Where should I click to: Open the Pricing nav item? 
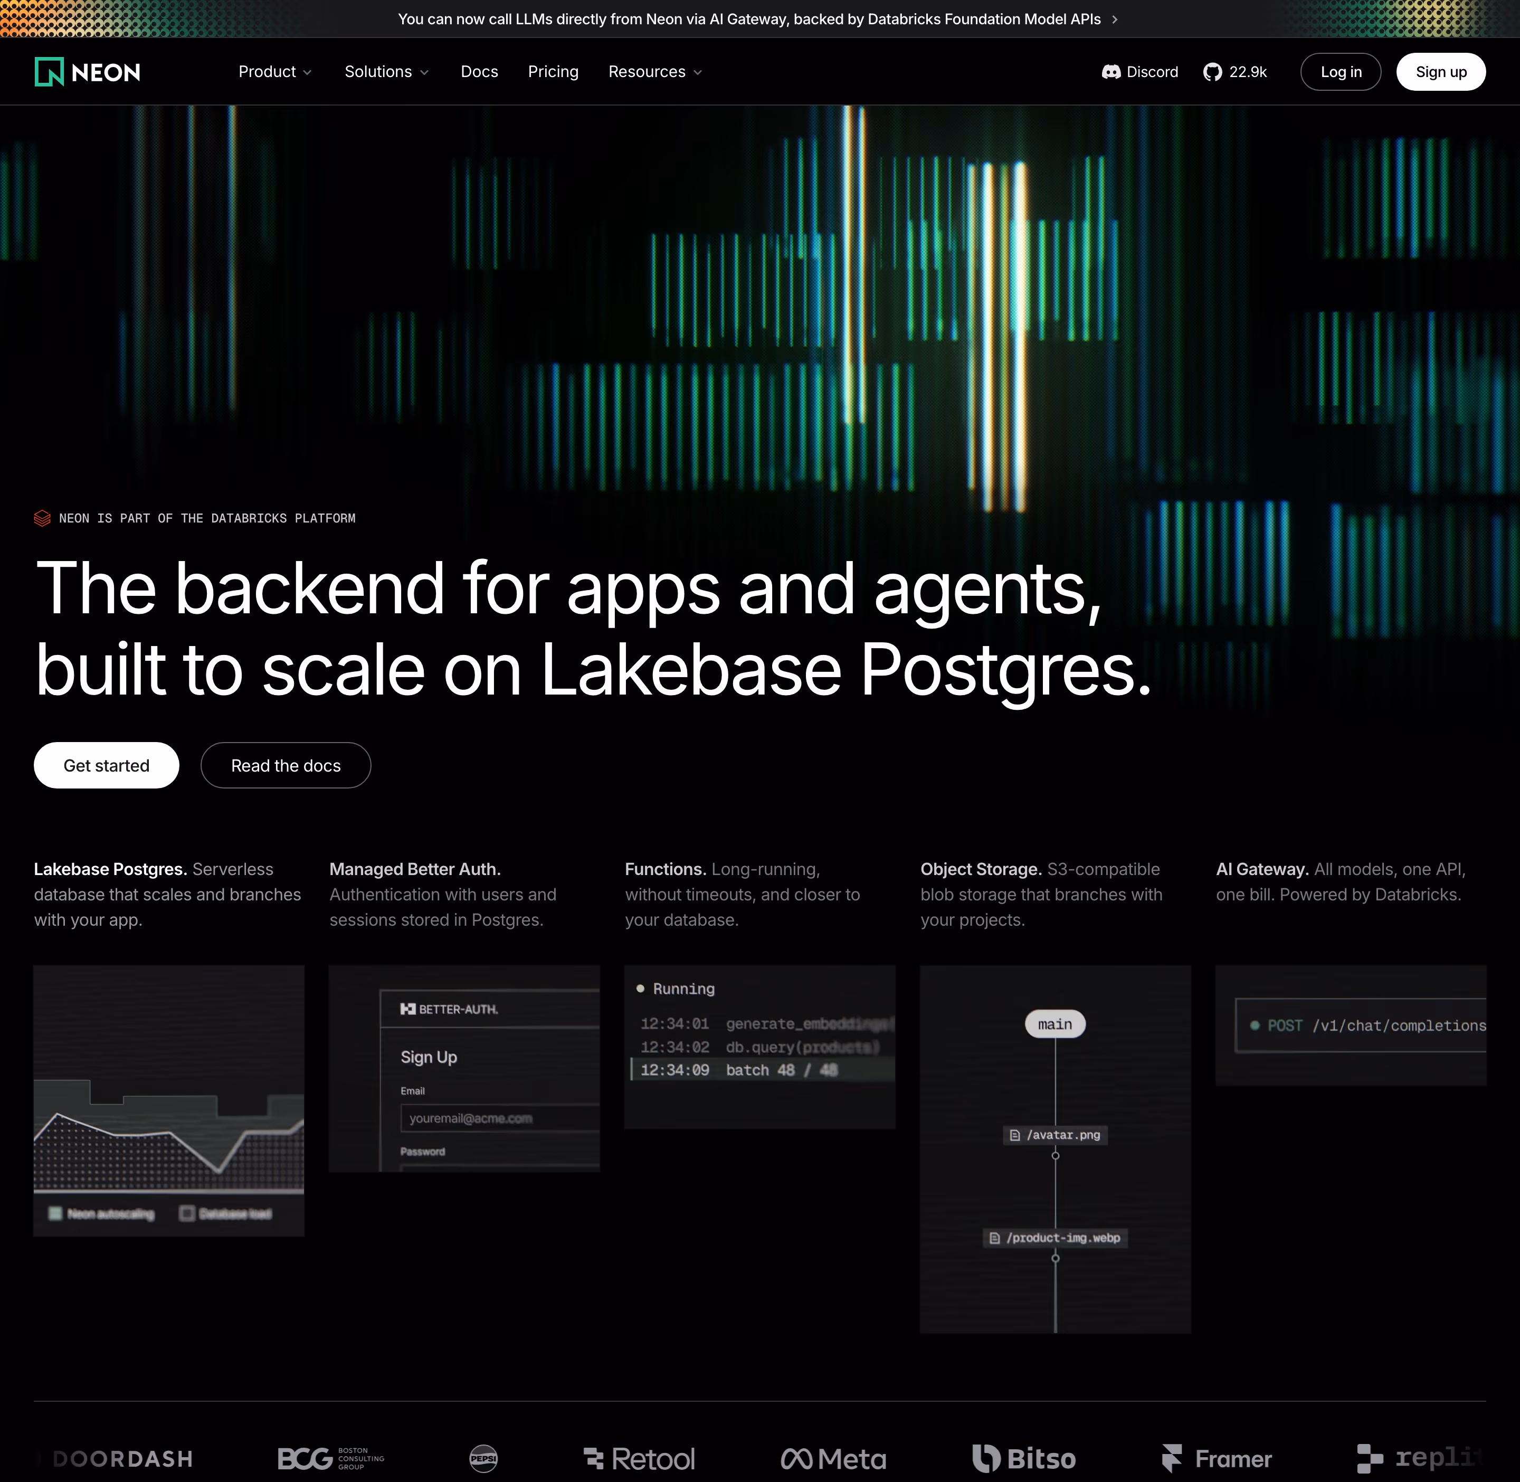pyautogui.click(x=553, y=72)
